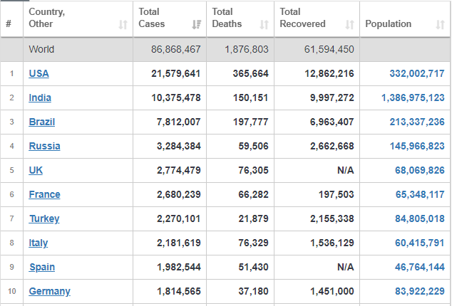Open the Italy country link

click(x=38, y=243)
